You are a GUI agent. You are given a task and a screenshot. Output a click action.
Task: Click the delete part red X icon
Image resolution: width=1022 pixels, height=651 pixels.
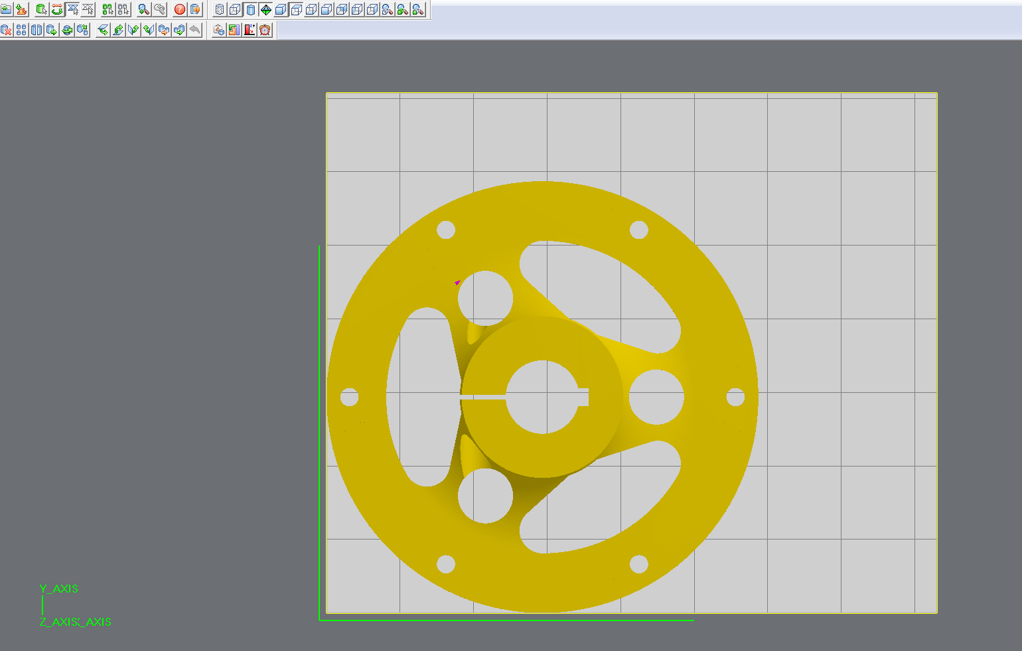[6, 30]
